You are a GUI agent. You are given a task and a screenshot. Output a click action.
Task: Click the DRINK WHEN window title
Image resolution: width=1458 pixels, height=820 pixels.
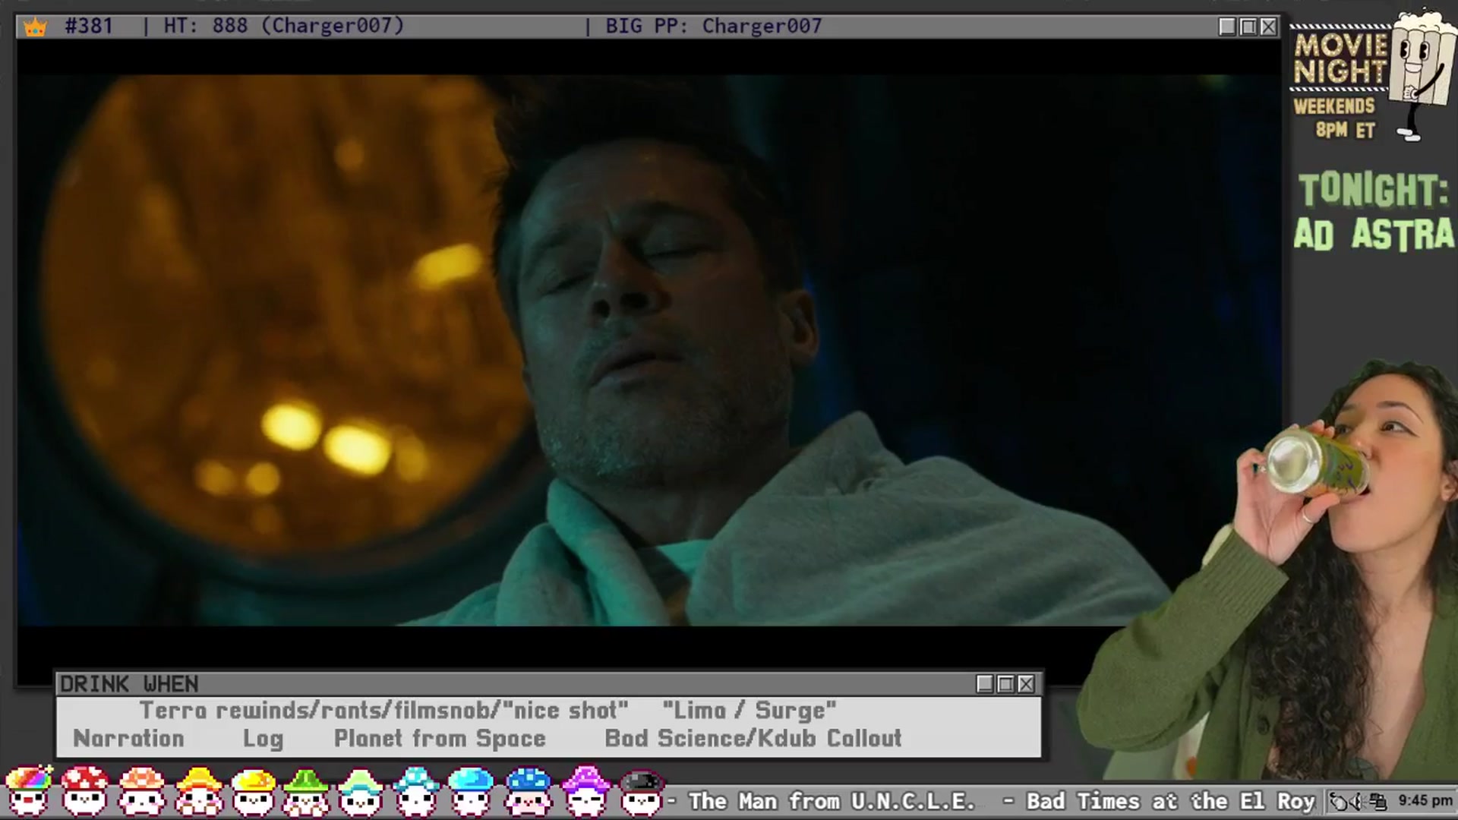pyautogui.click(x=129, y=684)
